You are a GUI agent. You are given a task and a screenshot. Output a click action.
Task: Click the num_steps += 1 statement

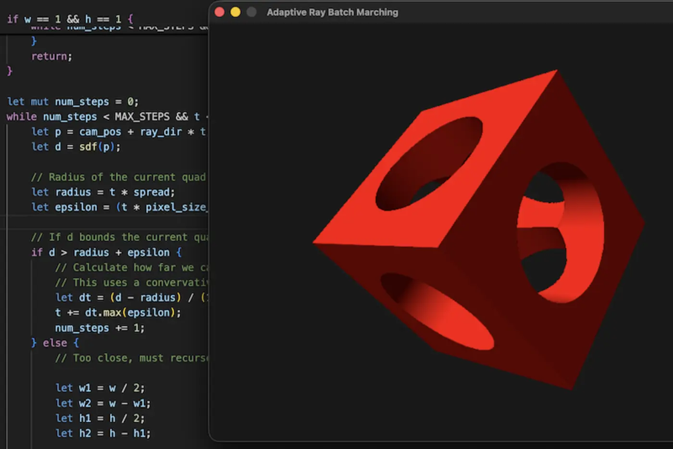click(x=100, y=328)
